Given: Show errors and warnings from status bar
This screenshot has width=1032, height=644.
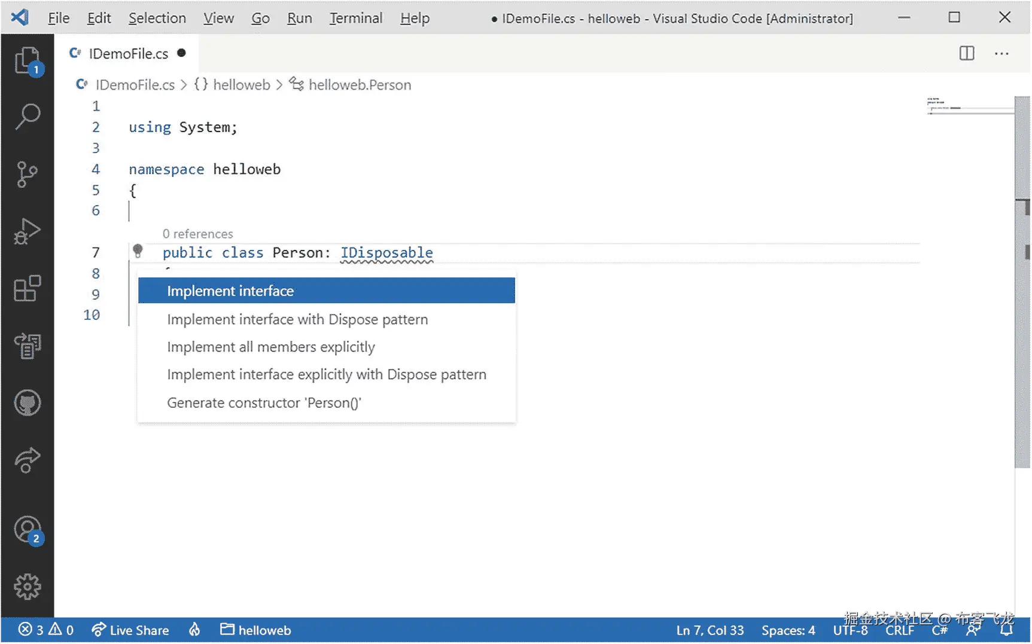Looking at the screenshot, I should pyautogui.click(x=45, y=630).
